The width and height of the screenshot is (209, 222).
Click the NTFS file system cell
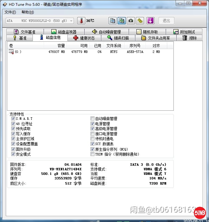click(114, 52)
